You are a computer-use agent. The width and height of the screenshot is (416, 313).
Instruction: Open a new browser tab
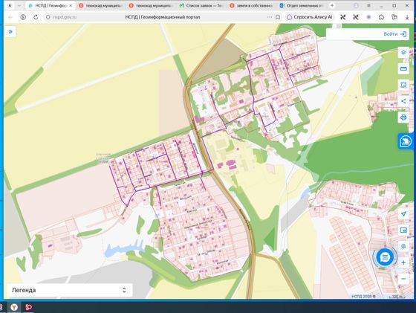tap(332, 5)
